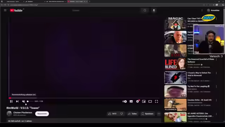The width and height of the screenshot is (225, 127).
Task: Open the LIFE RUINED video thumbnail
Action: (x=175, y=64)
